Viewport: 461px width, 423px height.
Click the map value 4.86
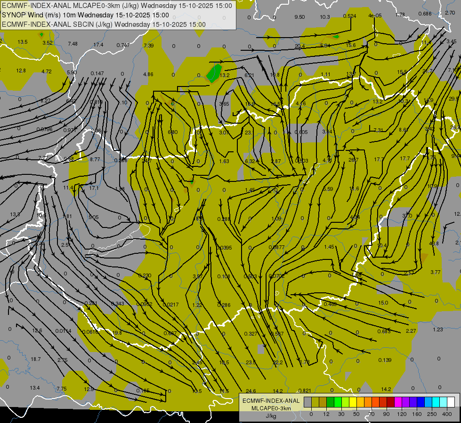(x=148, y=74)
